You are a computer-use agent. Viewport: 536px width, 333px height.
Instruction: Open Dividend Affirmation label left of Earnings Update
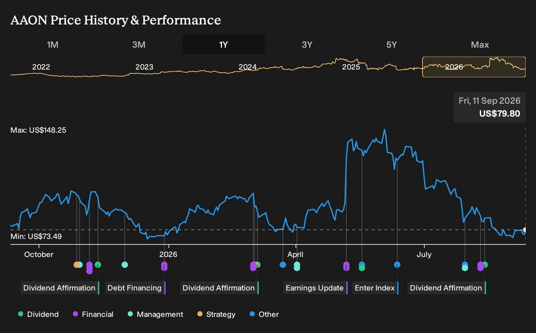[x=219, y=288]
